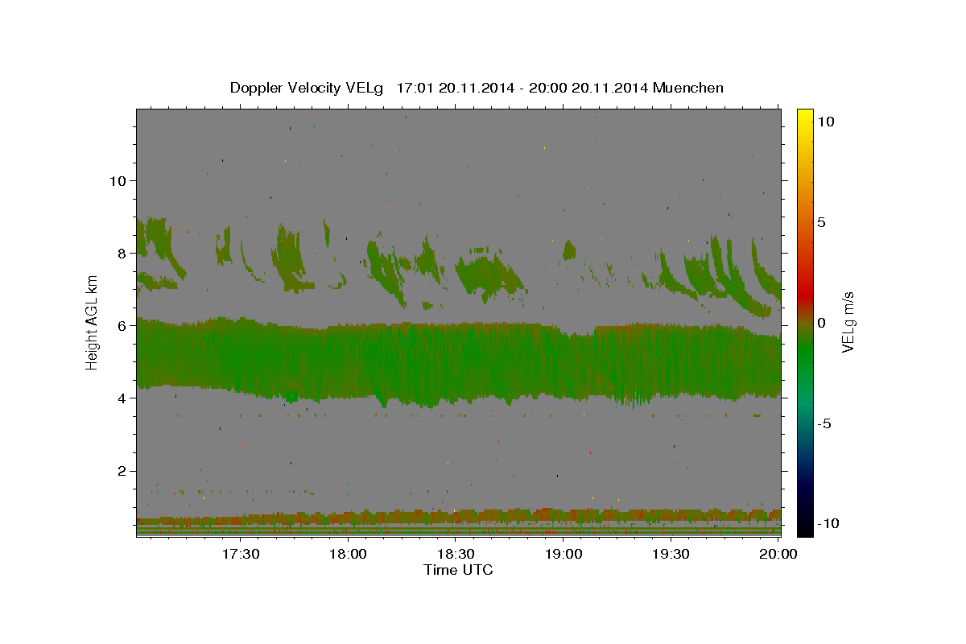Click the colorbar value -5 label

click(825, 423)
